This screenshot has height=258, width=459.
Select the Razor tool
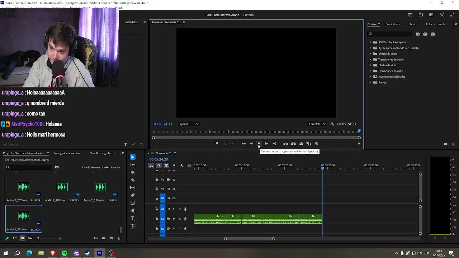(133, 180)
